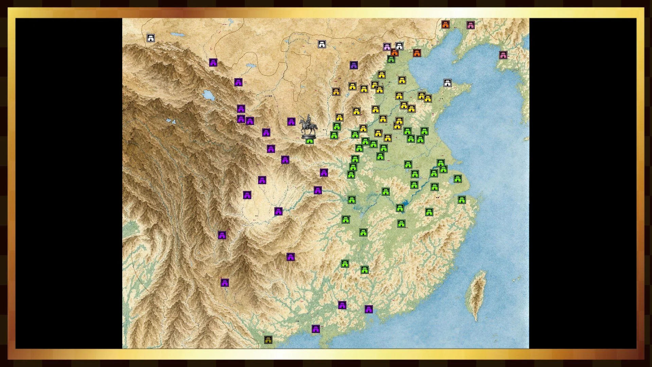Screen dimensions: 652x367
Task: Select the pink castle icon at the map's top edge
Action: pyautogui.click(x=470, y=25)
